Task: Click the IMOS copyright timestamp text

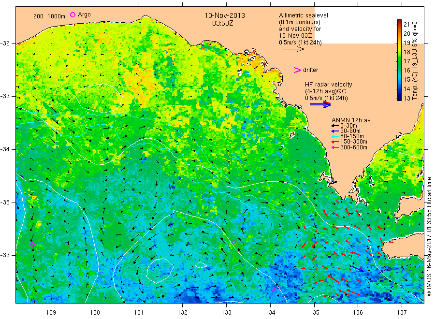Action: 429,237
